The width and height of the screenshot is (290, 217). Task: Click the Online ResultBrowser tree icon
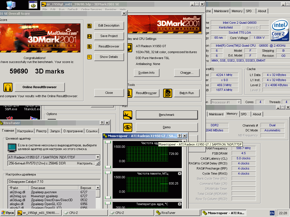tap(8, 87)
